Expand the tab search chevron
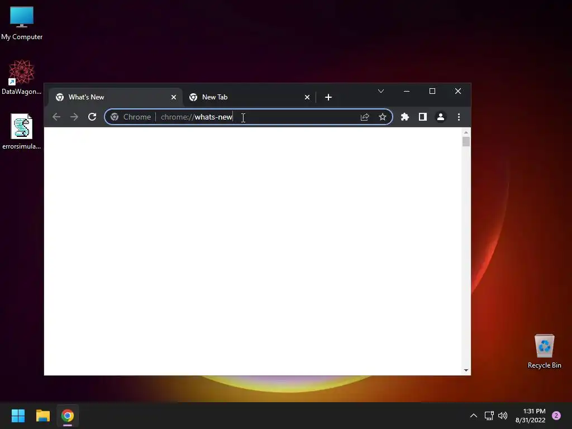 point(381,91)
